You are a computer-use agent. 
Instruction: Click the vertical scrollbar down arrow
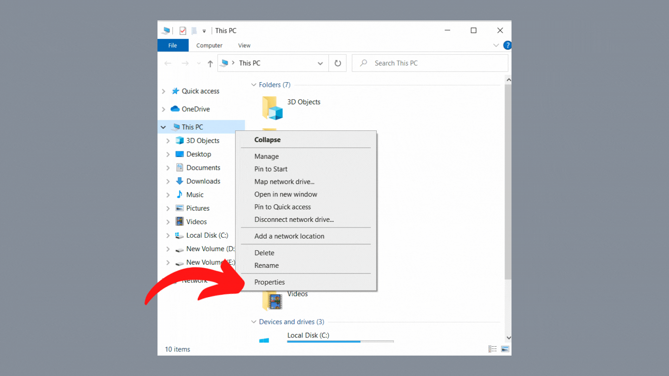click(508, 338)
